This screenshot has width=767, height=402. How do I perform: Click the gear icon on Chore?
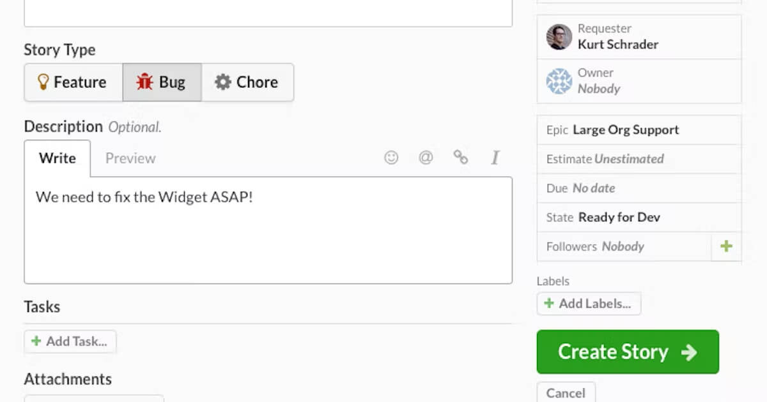click(222, 82)
